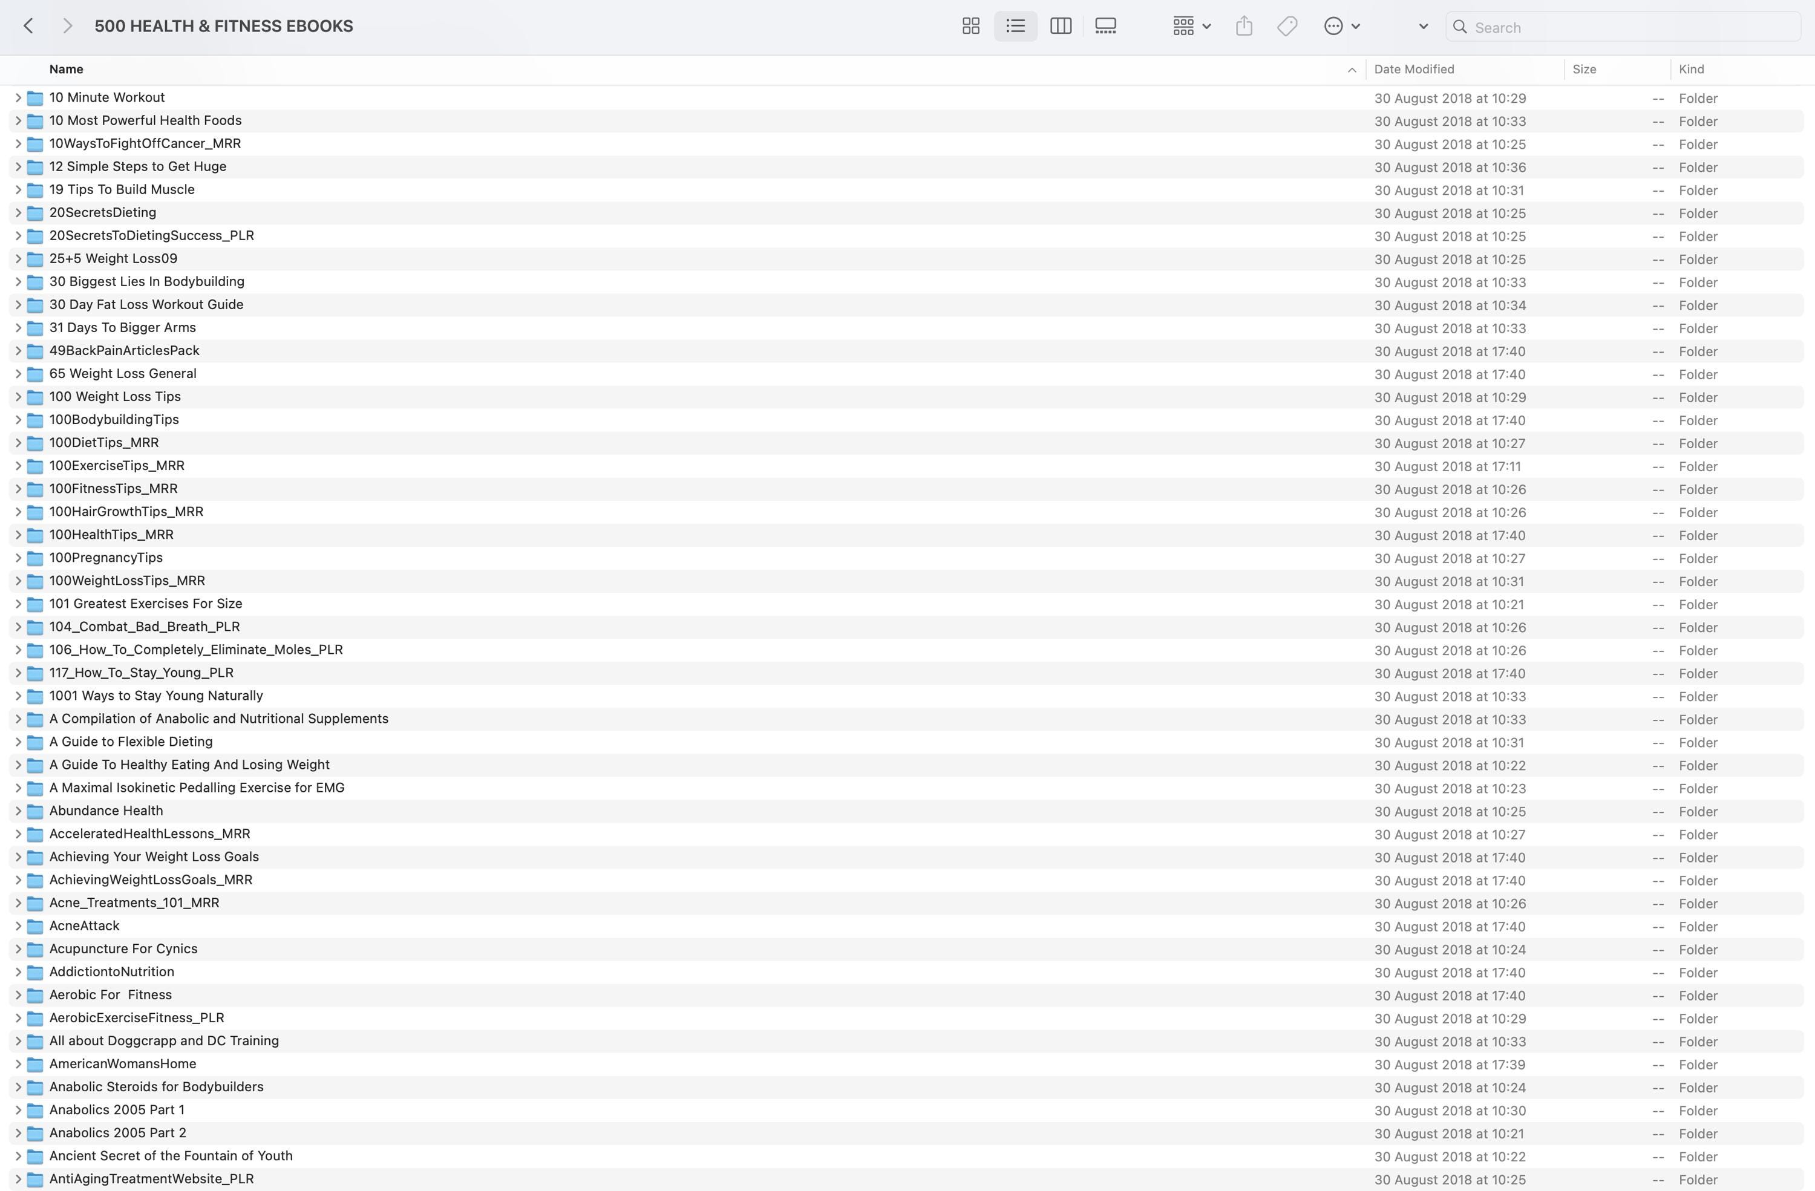
Task: Switch to icon grid view
Action: point(971,26)
